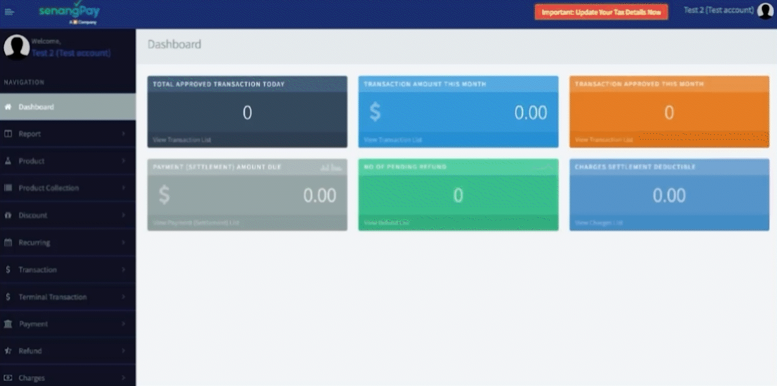Viewport: 777px width, 386px height.
Task: Click the Recurring calendar icon
Action: coord(8,243)
